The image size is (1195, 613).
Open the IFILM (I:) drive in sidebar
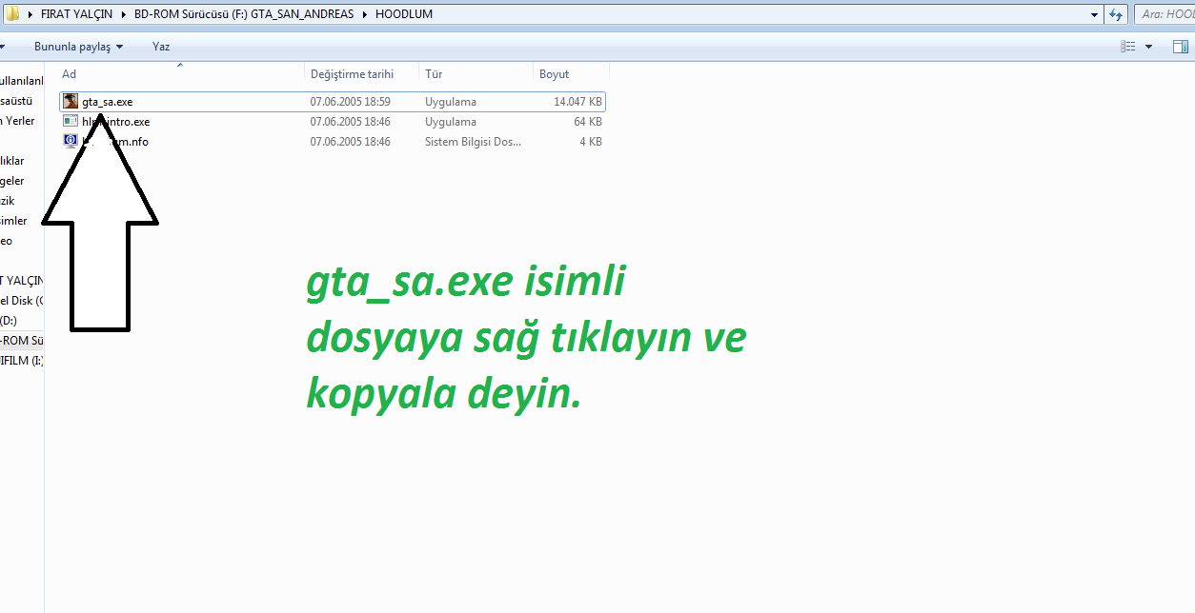[21, 361]
